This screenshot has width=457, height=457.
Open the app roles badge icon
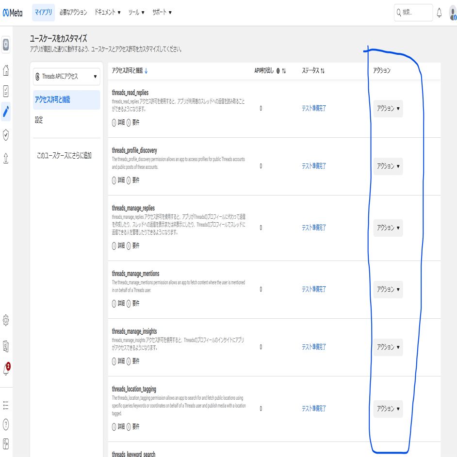click(x=6, y=346)
